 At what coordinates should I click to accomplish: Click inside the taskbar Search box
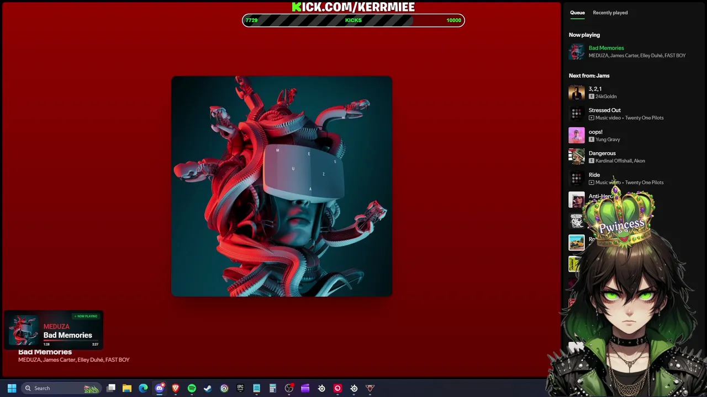61,388
